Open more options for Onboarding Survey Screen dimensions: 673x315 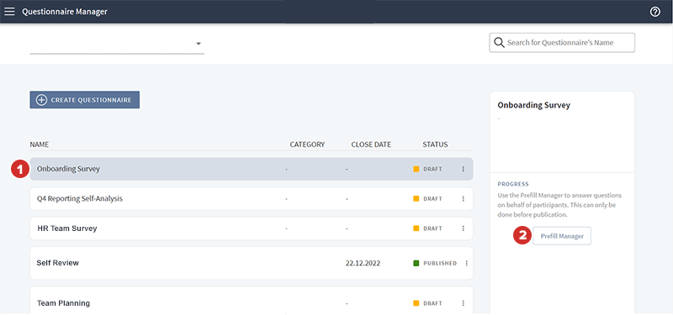point(464,169)
